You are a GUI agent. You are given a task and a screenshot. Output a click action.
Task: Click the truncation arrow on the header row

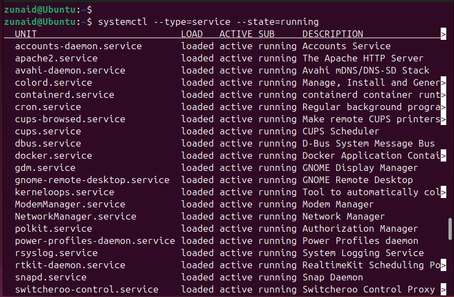pyautogui.click(x=443, y=34)
